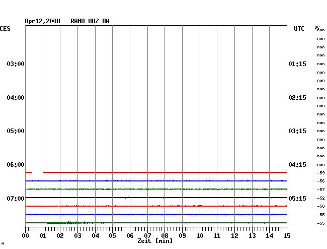This screenshot has height=249, width=327.
Task: Select minute tick label 13
Action: (x=252, y=235)
